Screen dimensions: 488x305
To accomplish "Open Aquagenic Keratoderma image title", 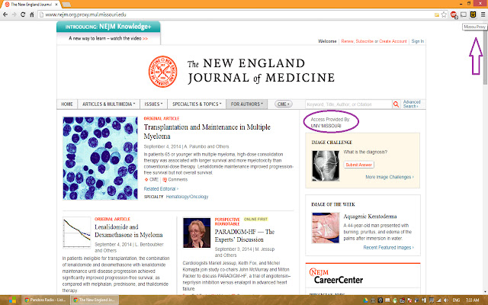I will (x=370, y=216).
